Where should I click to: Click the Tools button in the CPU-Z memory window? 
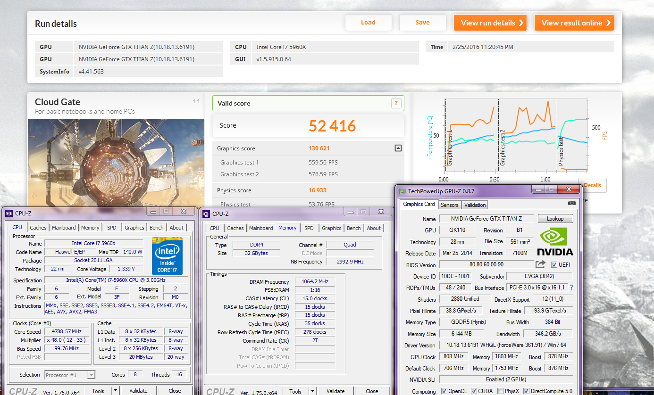(x=295, y=391)
